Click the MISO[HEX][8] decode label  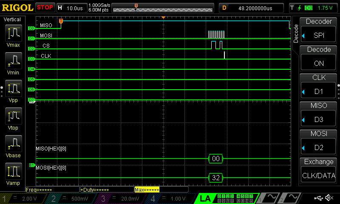coord(51,149)
